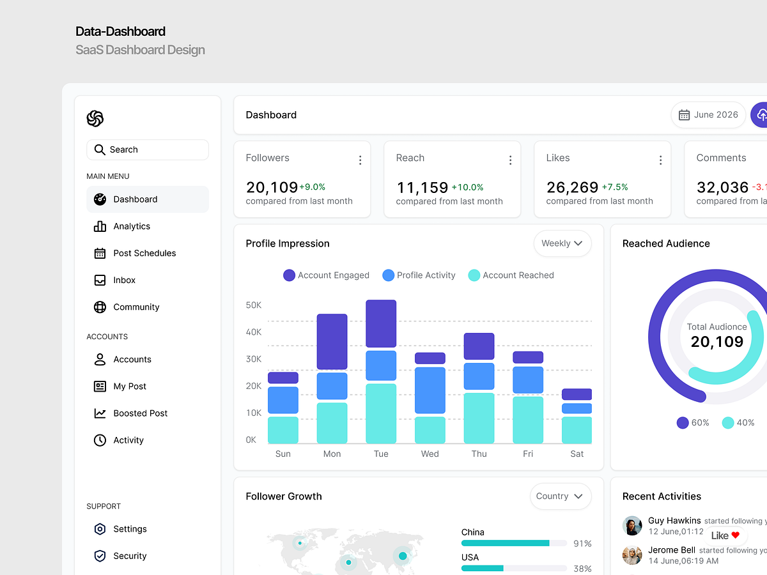Open the Analytics section icon
This screenshot has width=767, height=575.
pyautogui.click(x=100, y=226)
